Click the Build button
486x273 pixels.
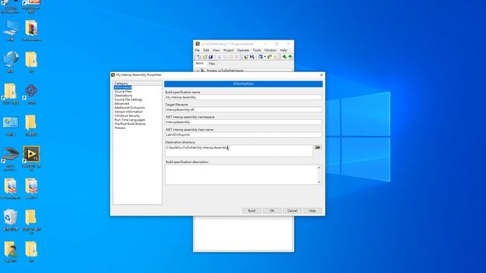(251, 211)
